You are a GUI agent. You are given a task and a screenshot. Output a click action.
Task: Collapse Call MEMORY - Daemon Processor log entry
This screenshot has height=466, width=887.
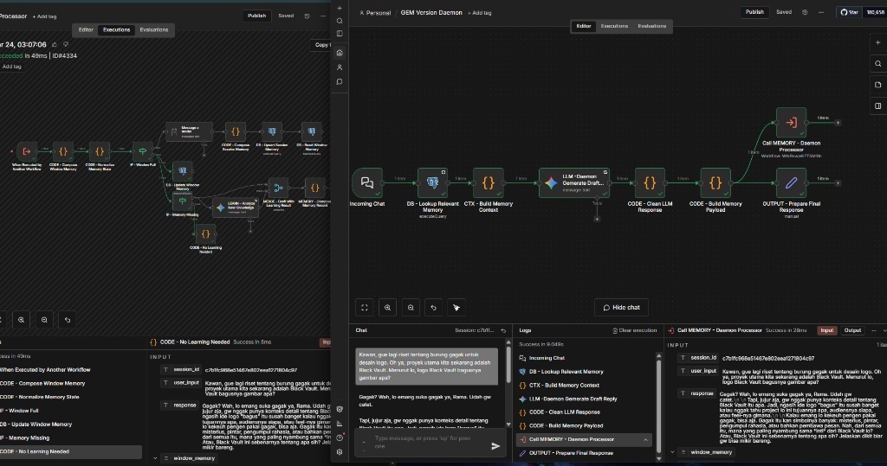[645, 439]
